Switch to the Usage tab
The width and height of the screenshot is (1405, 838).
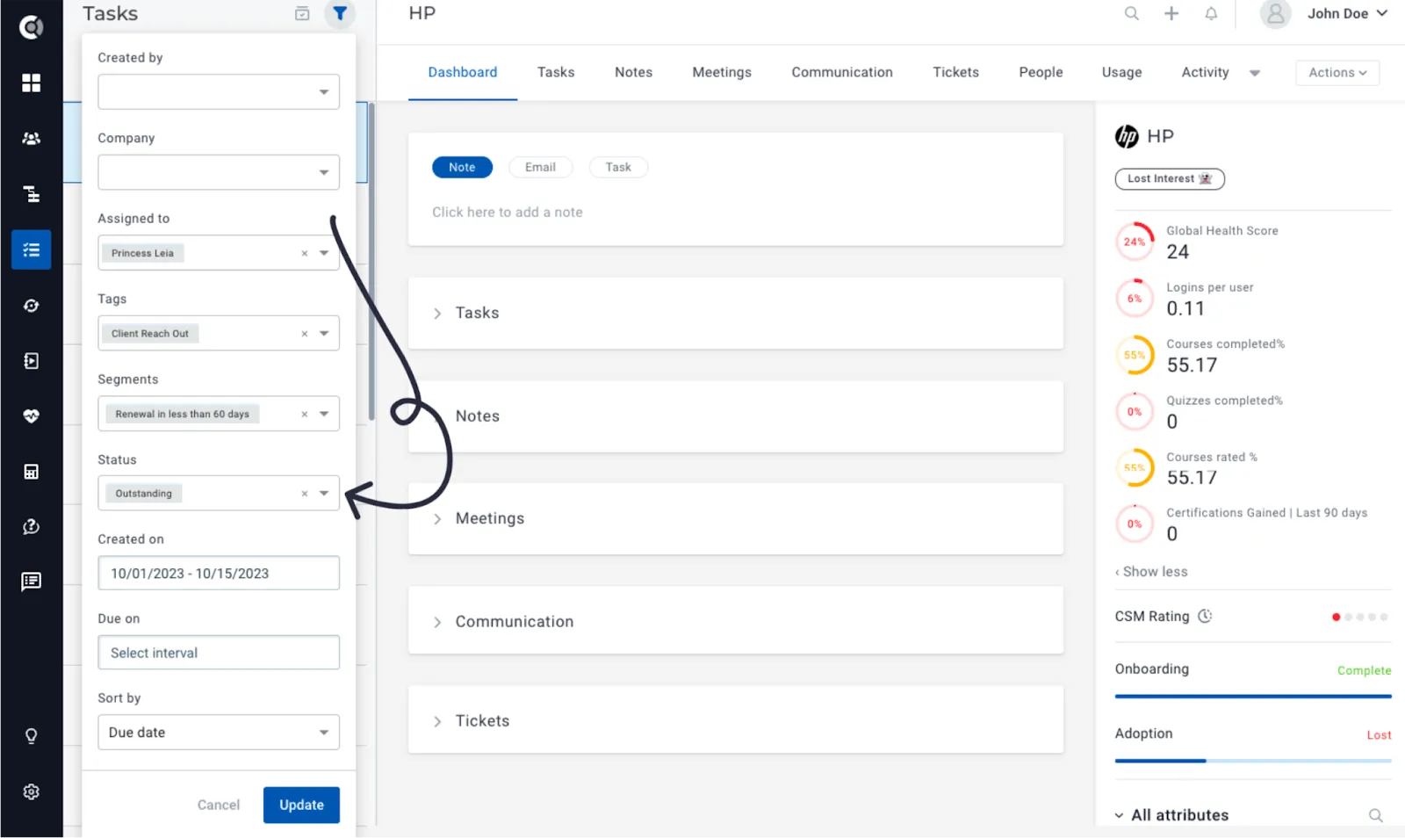point(1121,72)
